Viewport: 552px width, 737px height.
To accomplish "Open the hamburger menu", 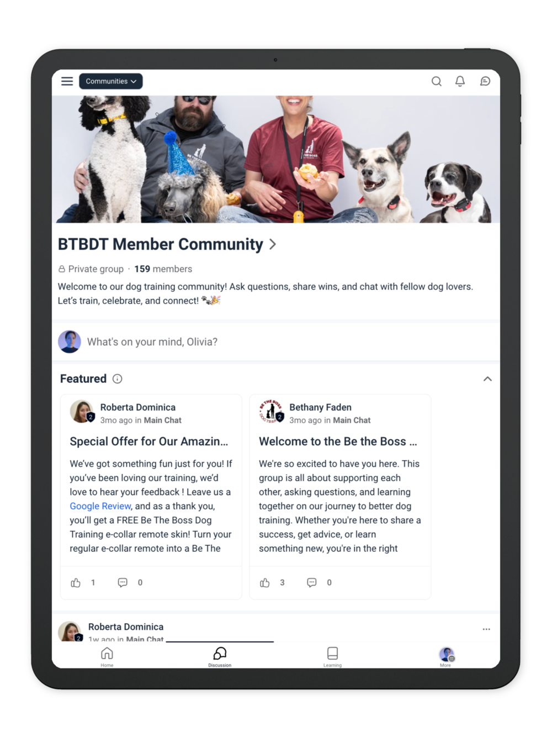I will [x=67, y=81].
